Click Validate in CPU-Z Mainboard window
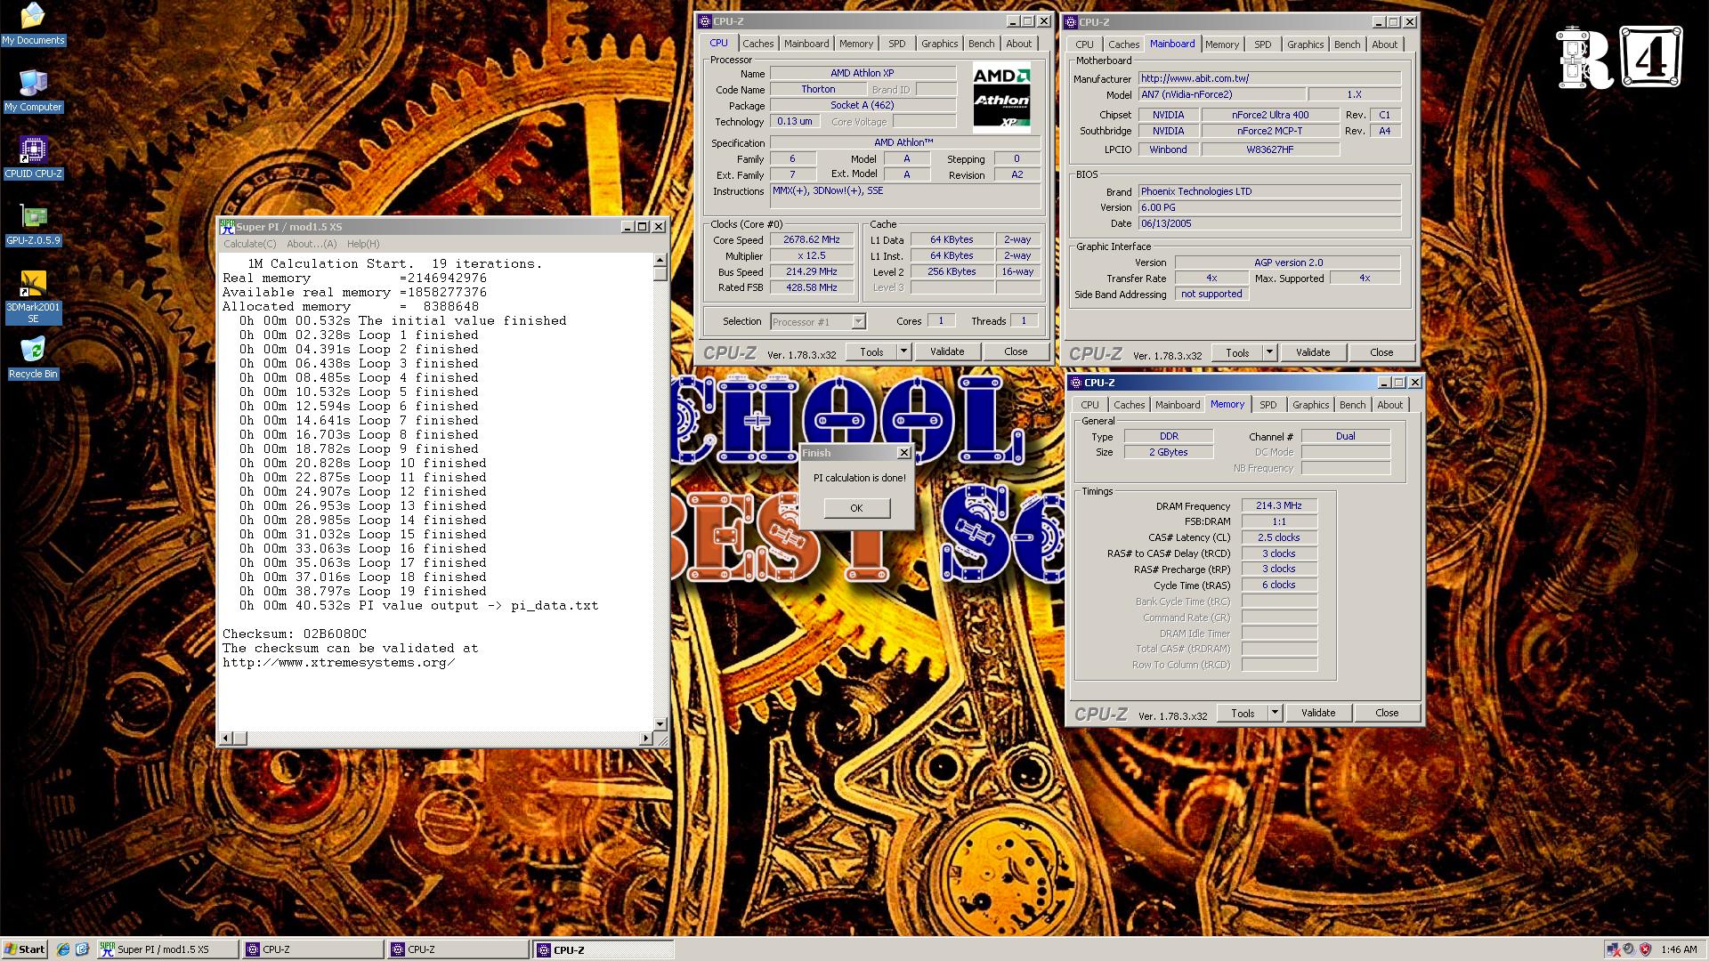This screenshot has height=961, width=1709. coord(1313,352)
